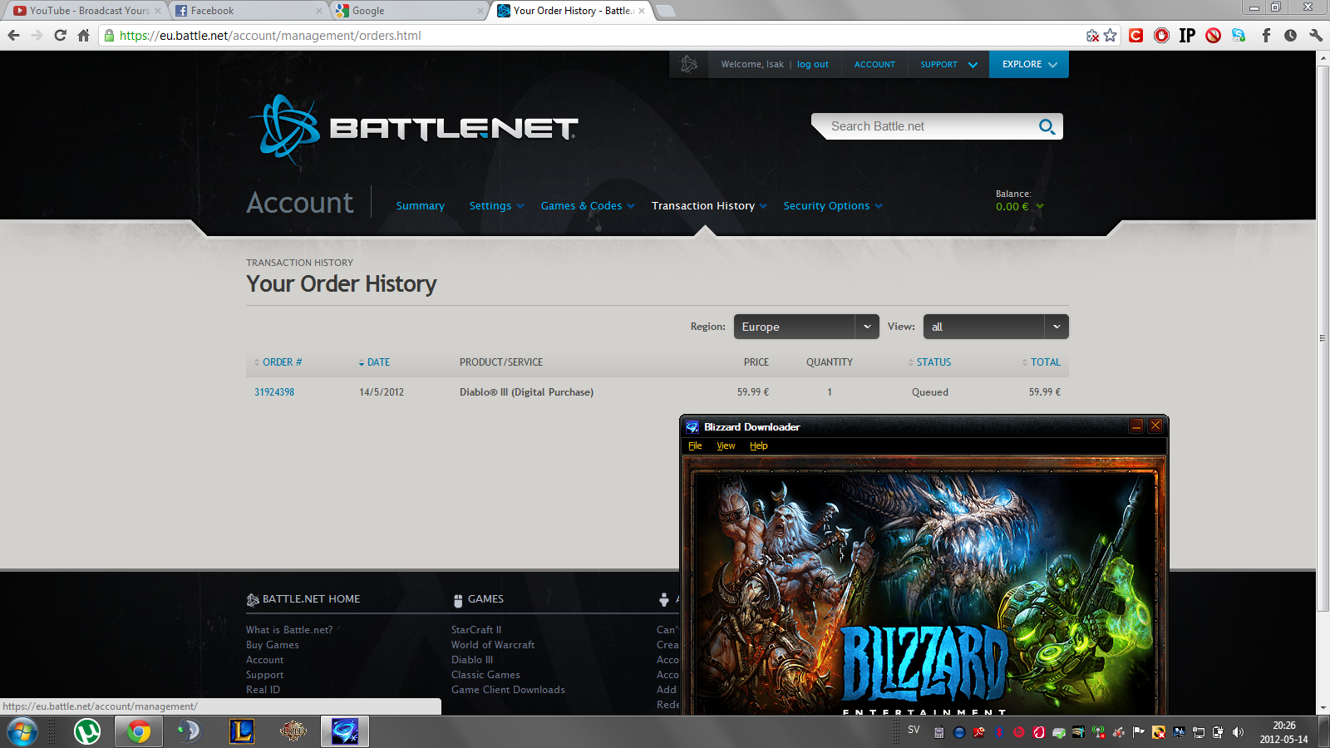
Task: Click the Blizzard icon left of Welcome, Isak
Action: coord(689,64)
